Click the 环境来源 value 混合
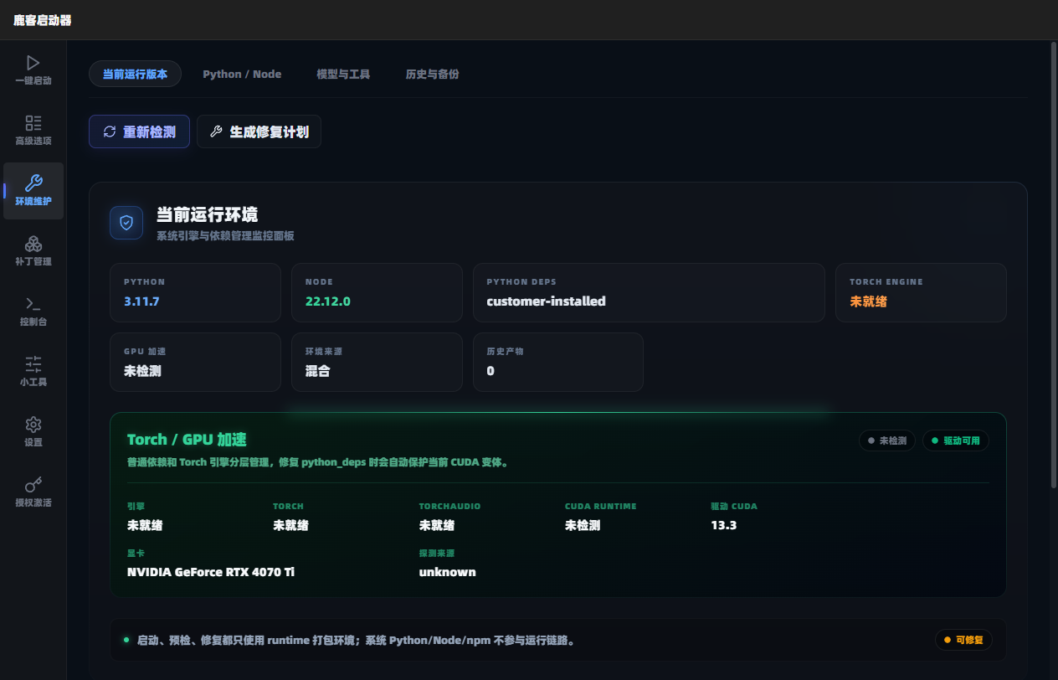 [318, 371]
